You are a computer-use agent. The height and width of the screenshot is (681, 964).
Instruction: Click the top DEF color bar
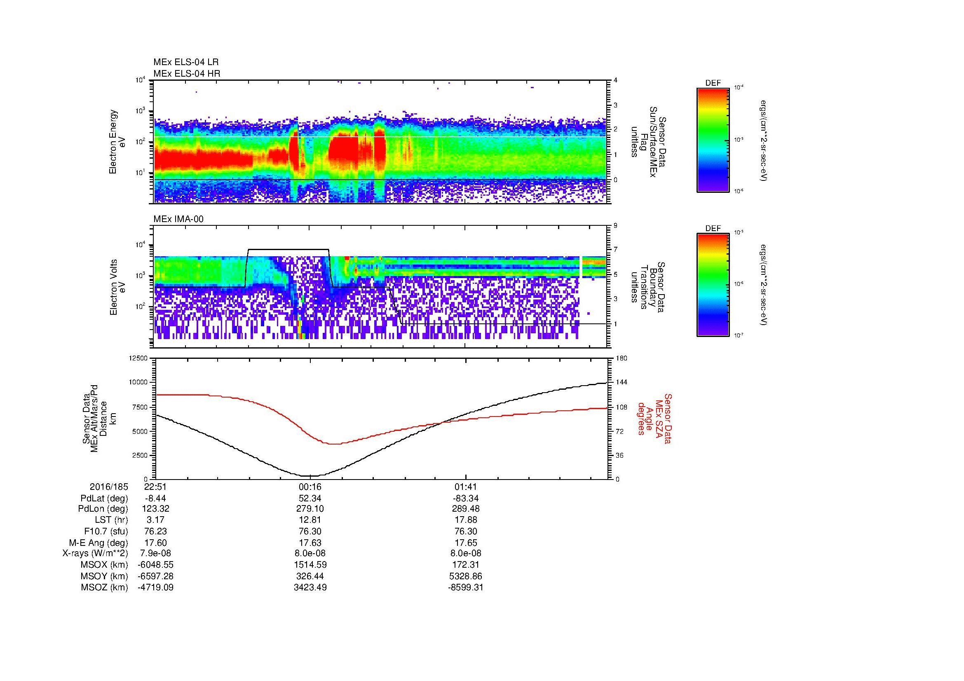[713, 140]
